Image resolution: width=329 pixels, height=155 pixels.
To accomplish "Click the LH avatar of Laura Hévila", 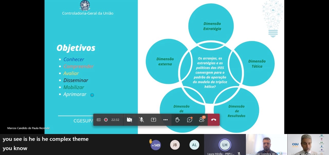I will (225, 145).
